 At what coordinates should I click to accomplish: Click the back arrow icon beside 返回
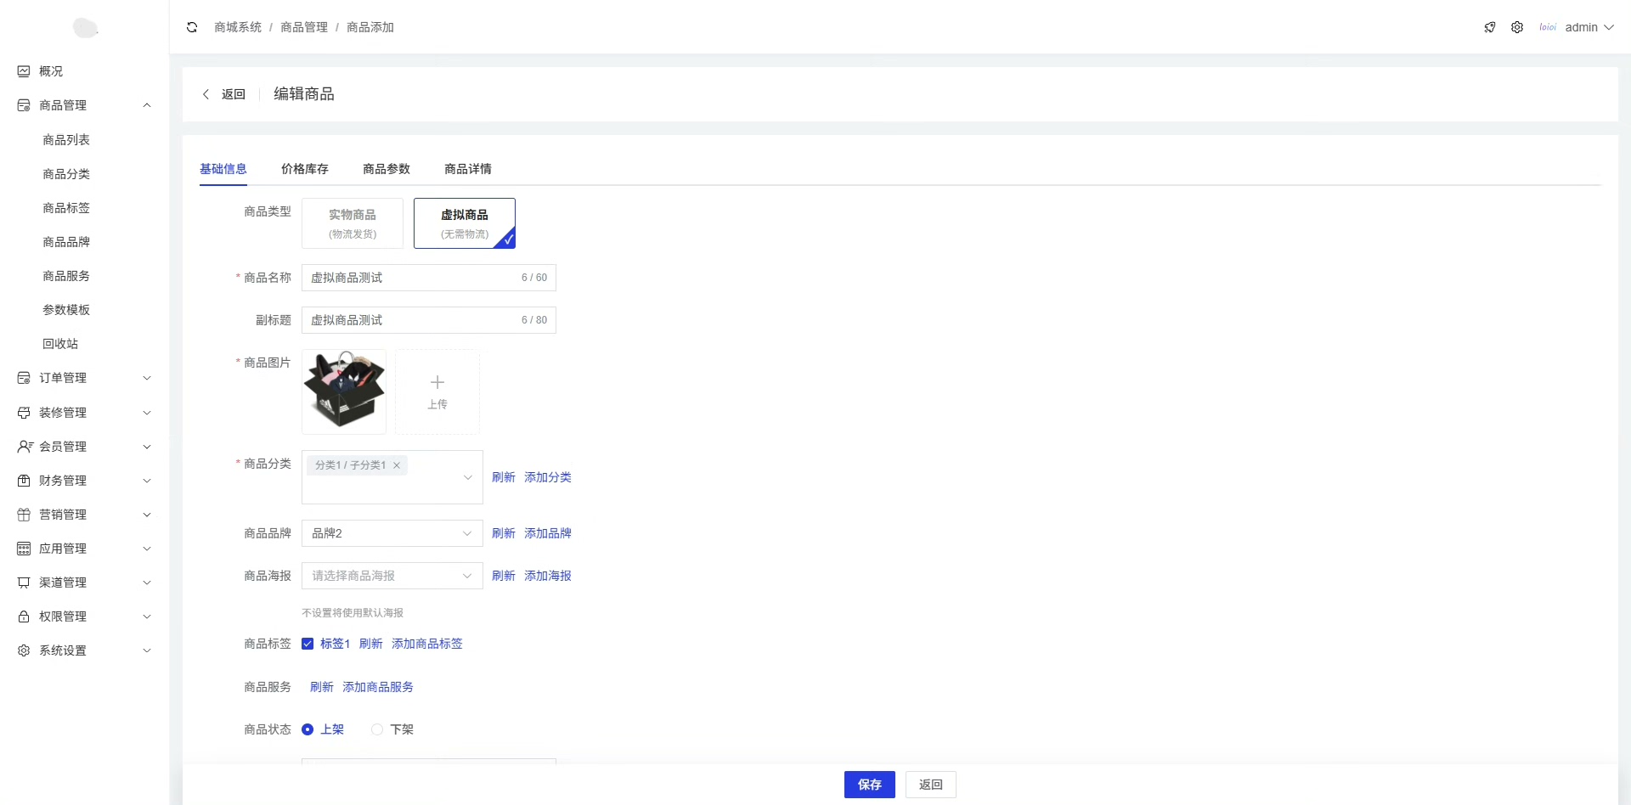(206, 94)
